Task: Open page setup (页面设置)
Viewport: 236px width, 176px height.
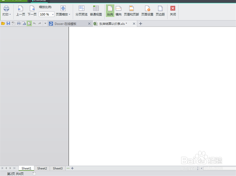Action: coord(147,11)
